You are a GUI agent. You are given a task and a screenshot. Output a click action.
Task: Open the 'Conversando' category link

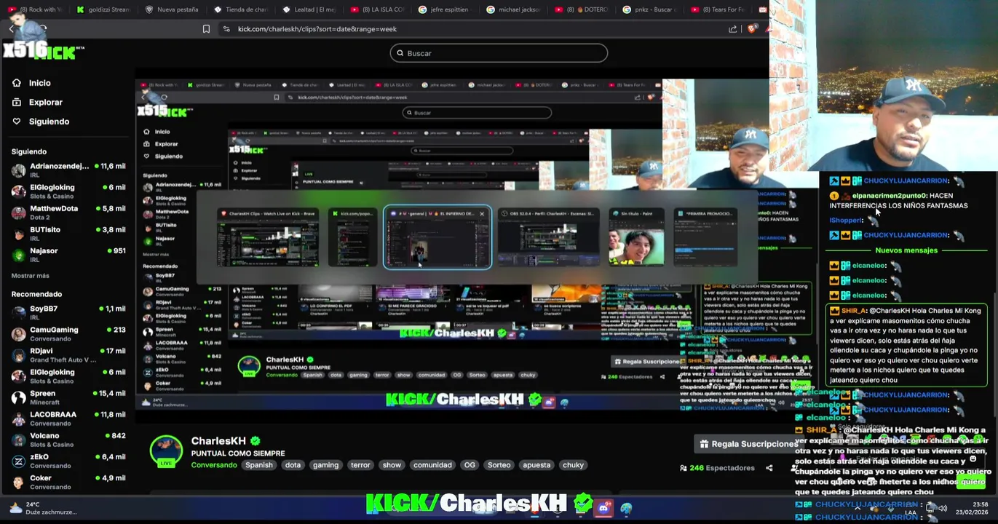(214, 465)
